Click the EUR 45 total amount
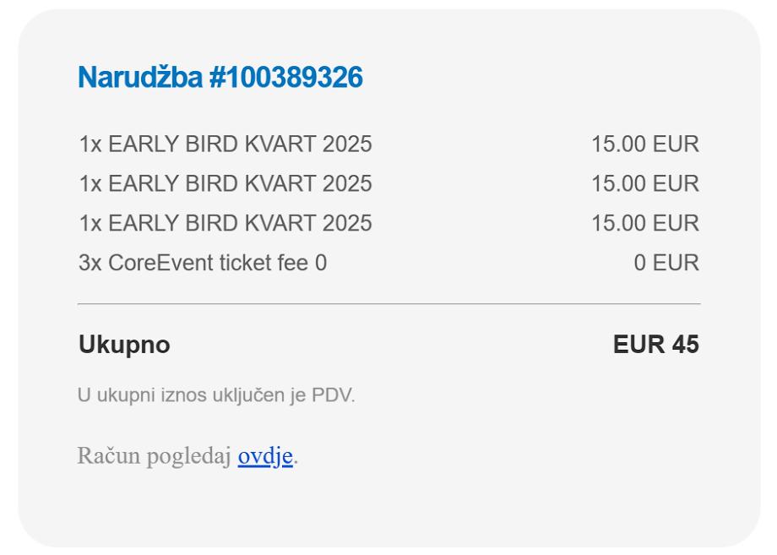The image size is (777, 555). point(656,345)
